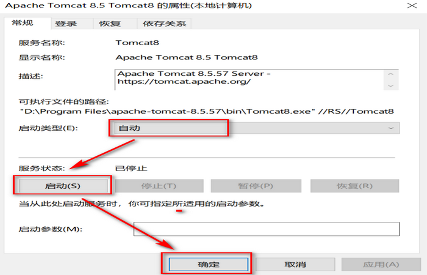This screenshot has width=427, height=275.
Task: Click the description box scroll down arrow
Action: point(391,86)
